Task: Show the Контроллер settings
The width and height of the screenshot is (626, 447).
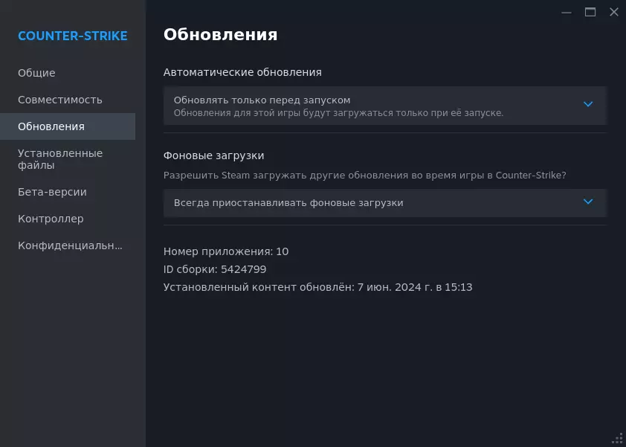Action: click(51, 219)
